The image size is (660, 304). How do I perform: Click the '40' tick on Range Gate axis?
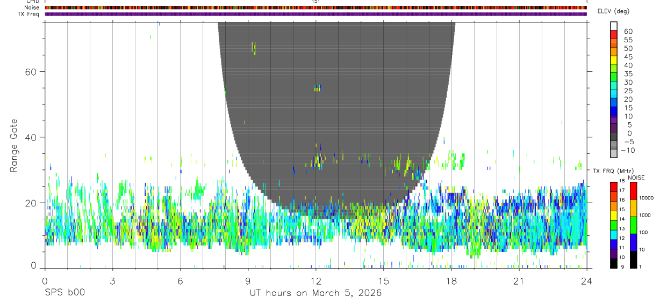pos(30,137)
